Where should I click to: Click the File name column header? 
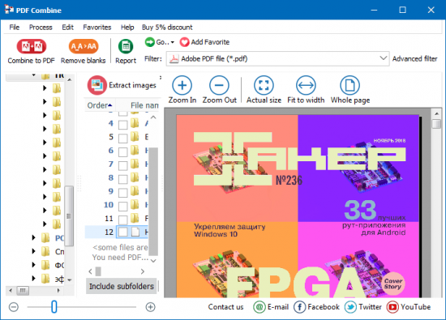[x=144, y=105]
